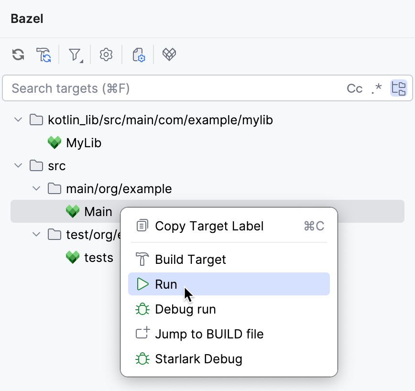This screenshot has height=391, width=415.
Task: Click the Resync project refresh icon
Action: (18, 54)
